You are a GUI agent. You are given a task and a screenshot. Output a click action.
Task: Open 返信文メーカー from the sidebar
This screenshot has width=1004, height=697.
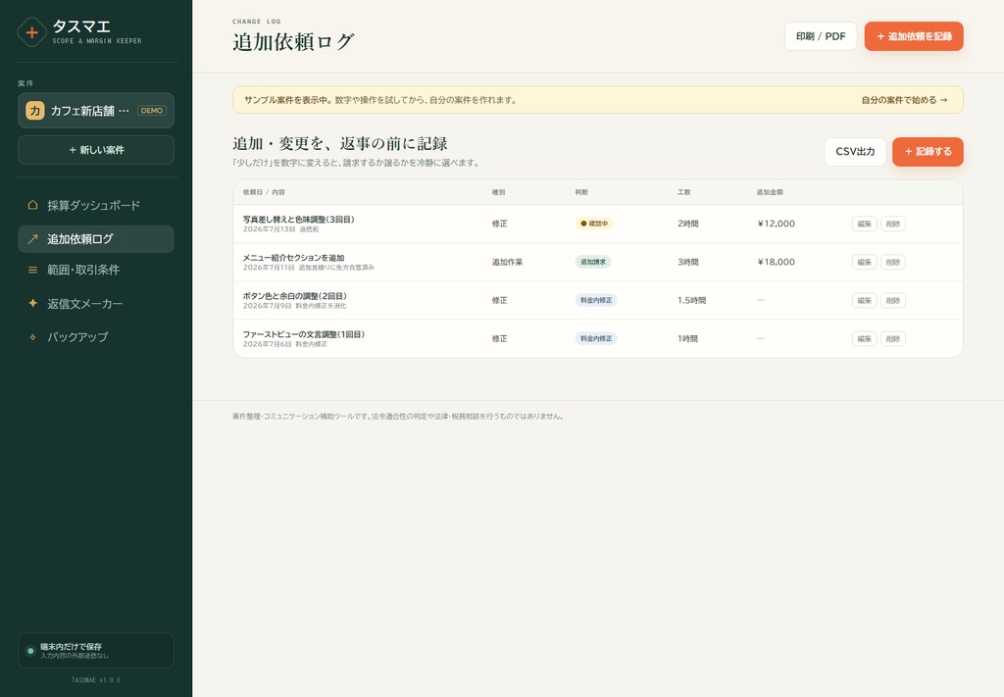pyautogui.click(x=96, y=303)
